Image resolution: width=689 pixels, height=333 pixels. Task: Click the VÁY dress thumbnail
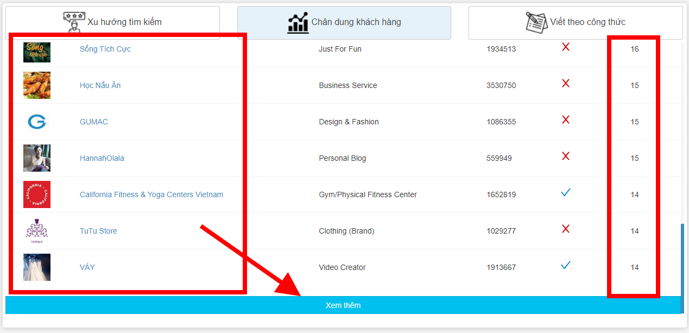point(37,267)
